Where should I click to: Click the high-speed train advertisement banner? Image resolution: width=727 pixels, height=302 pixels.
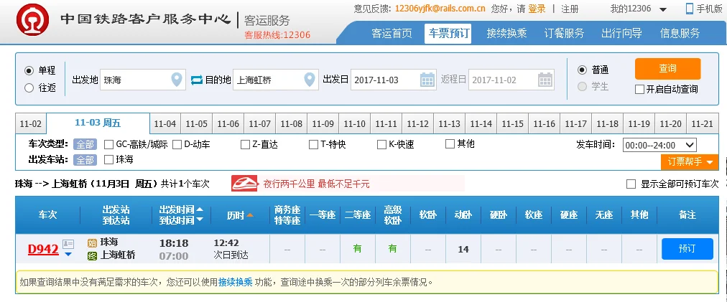click(348, 184)
